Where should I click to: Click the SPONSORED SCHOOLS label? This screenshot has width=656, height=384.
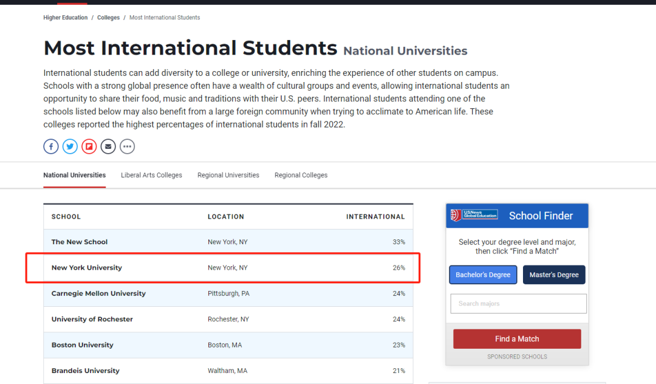click(517, 357)
